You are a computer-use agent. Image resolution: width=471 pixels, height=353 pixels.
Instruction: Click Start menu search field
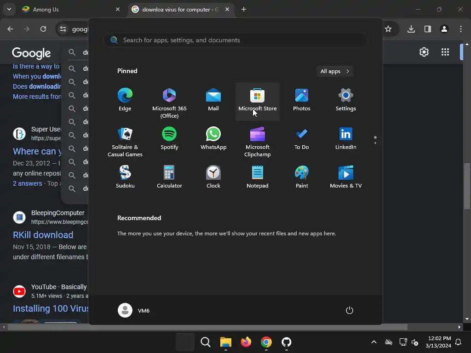pos(235,40)
